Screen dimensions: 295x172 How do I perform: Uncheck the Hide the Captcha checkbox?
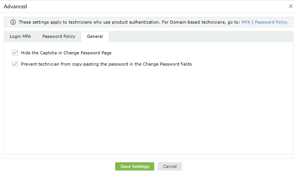coord(15,53)
